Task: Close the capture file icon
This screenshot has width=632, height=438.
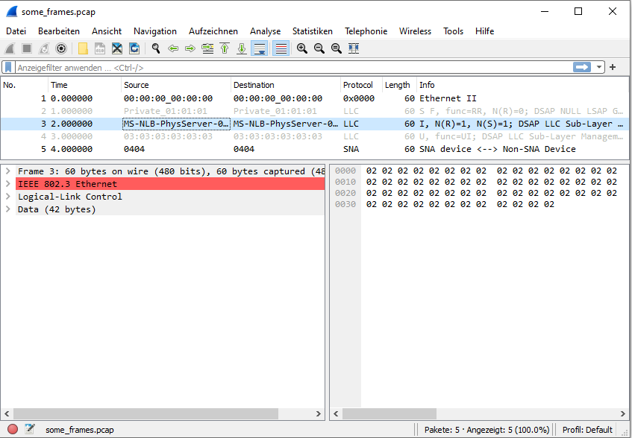Action: click(117, 48)
